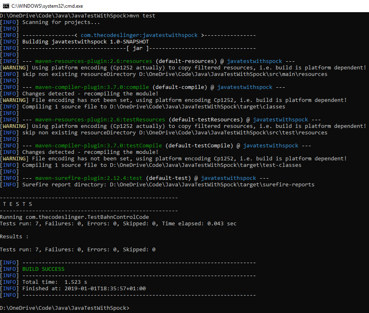
Task: Click '(default-compile)' text
Action: point(180,87)
